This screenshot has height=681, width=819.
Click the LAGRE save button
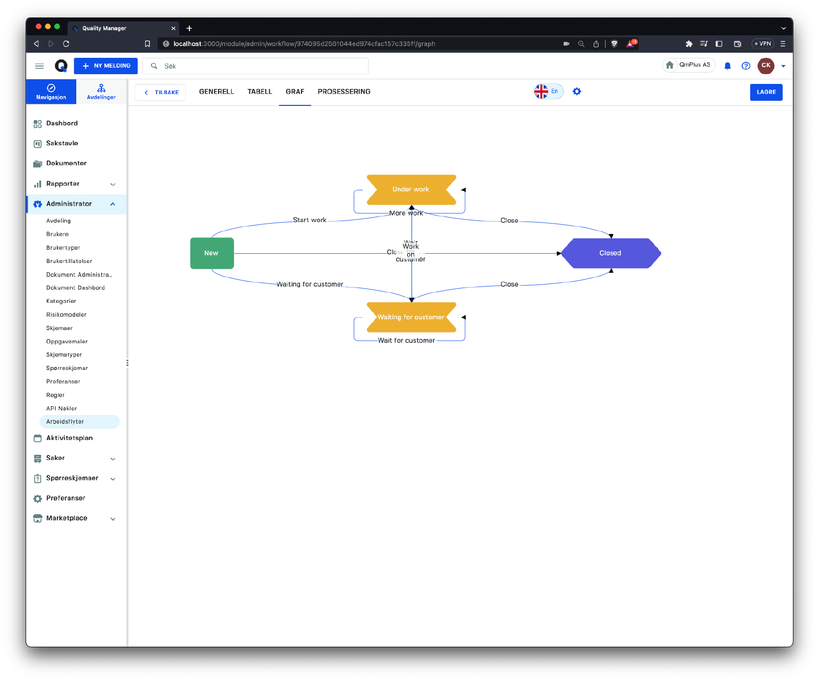pos(766,92)
